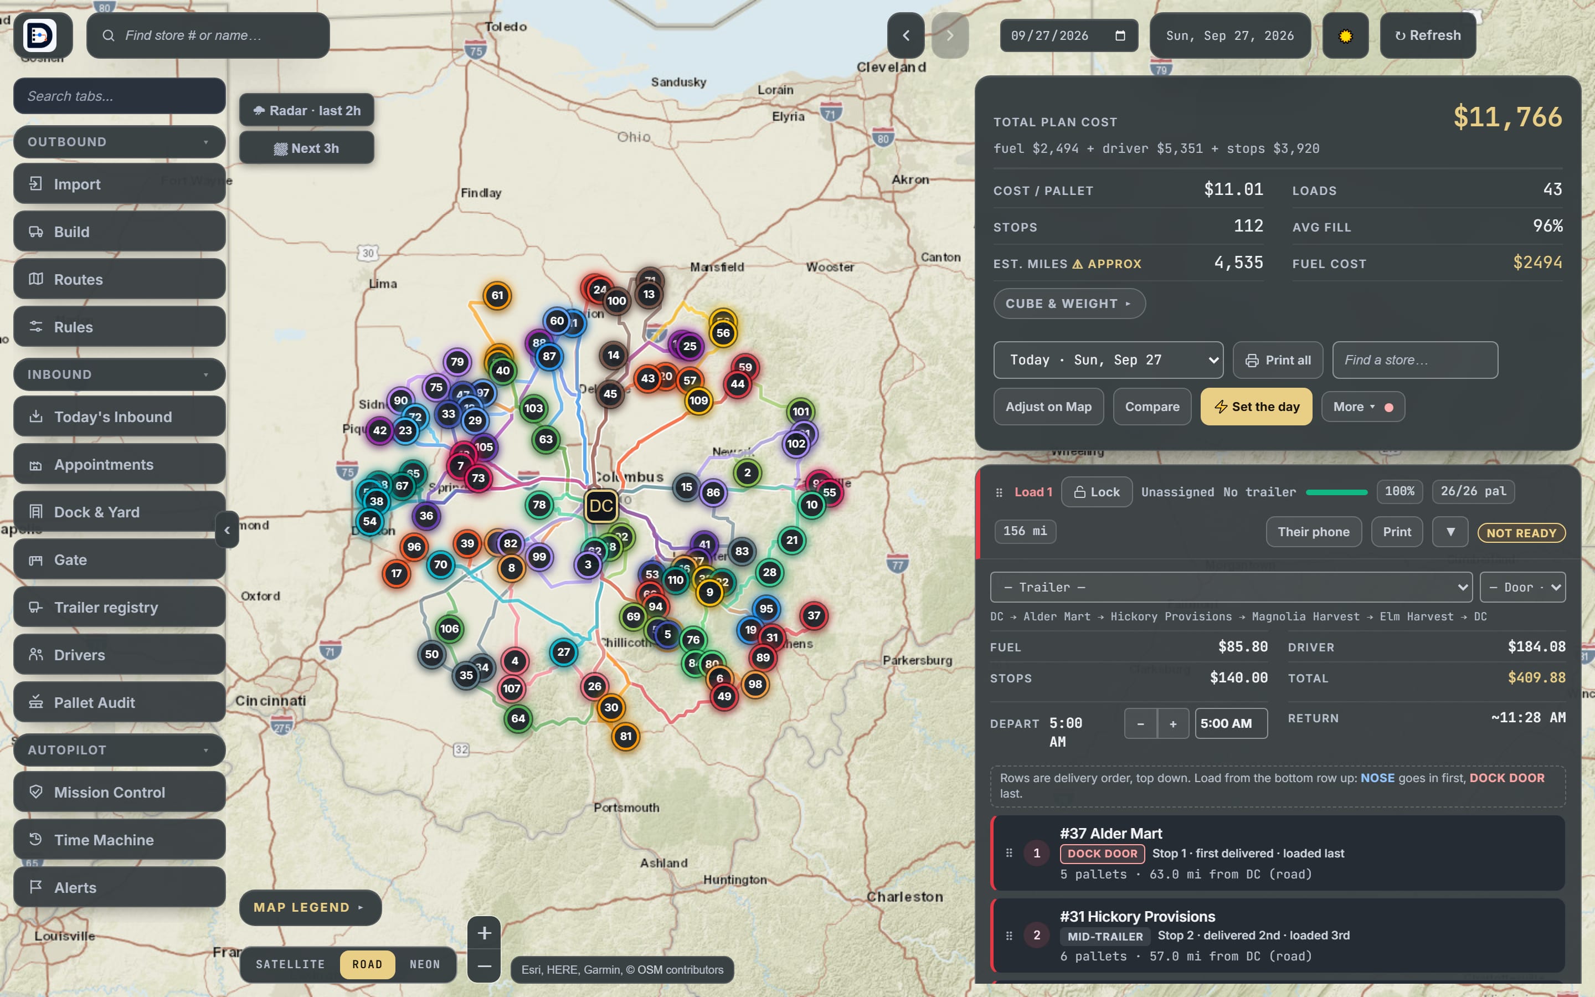Select store marker 37 on map

coord(814,615)
